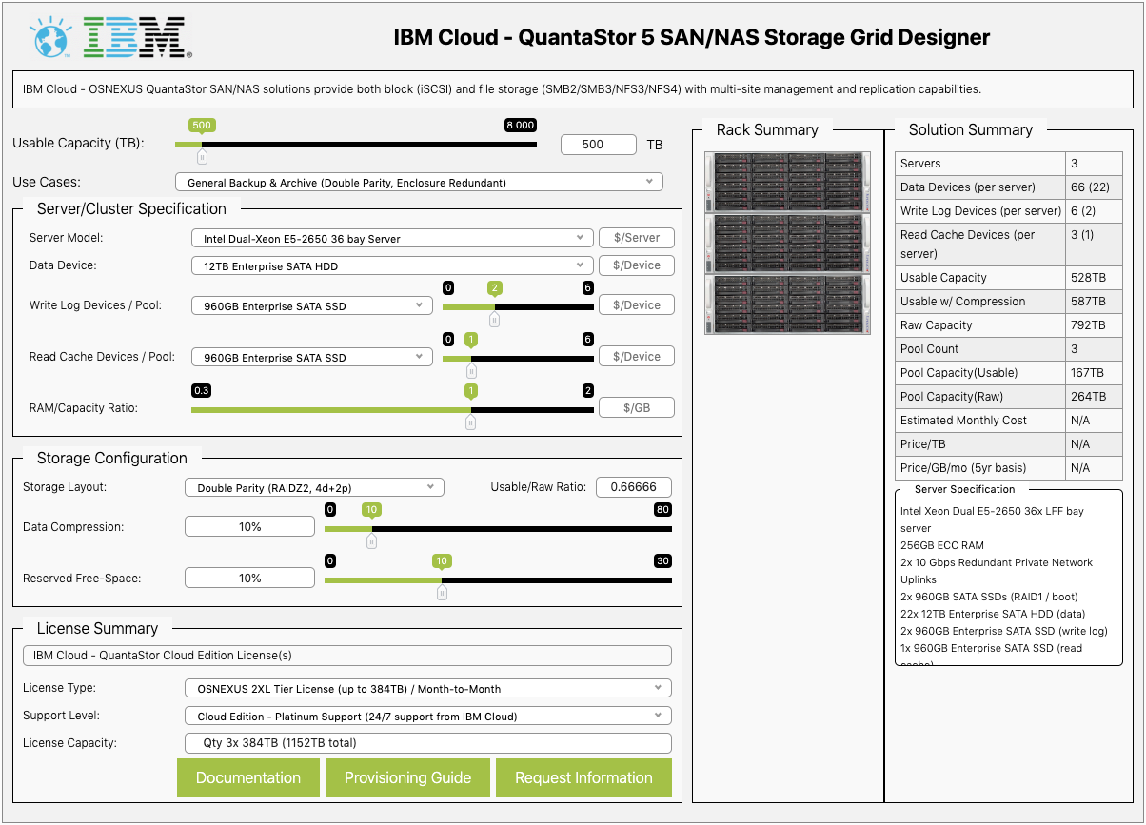
Task: Open the Server Model dropdown
Action: (392, 238)
